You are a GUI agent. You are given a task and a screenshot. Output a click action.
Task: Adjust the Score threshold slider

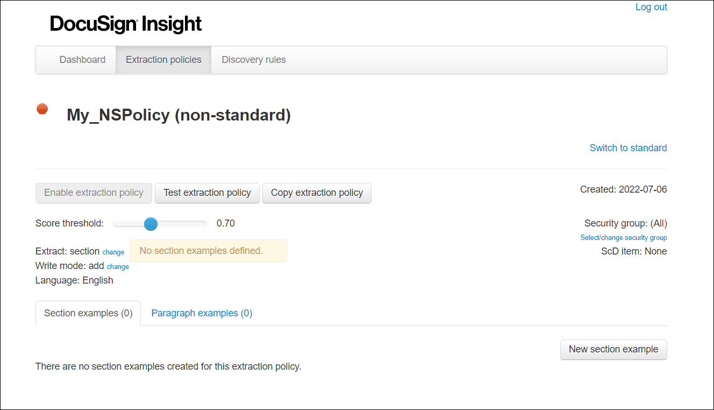click(151, 224)
